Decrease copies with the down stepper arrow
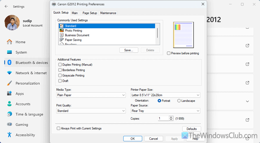This screenshot has height=143, width=260. (171, 120)
